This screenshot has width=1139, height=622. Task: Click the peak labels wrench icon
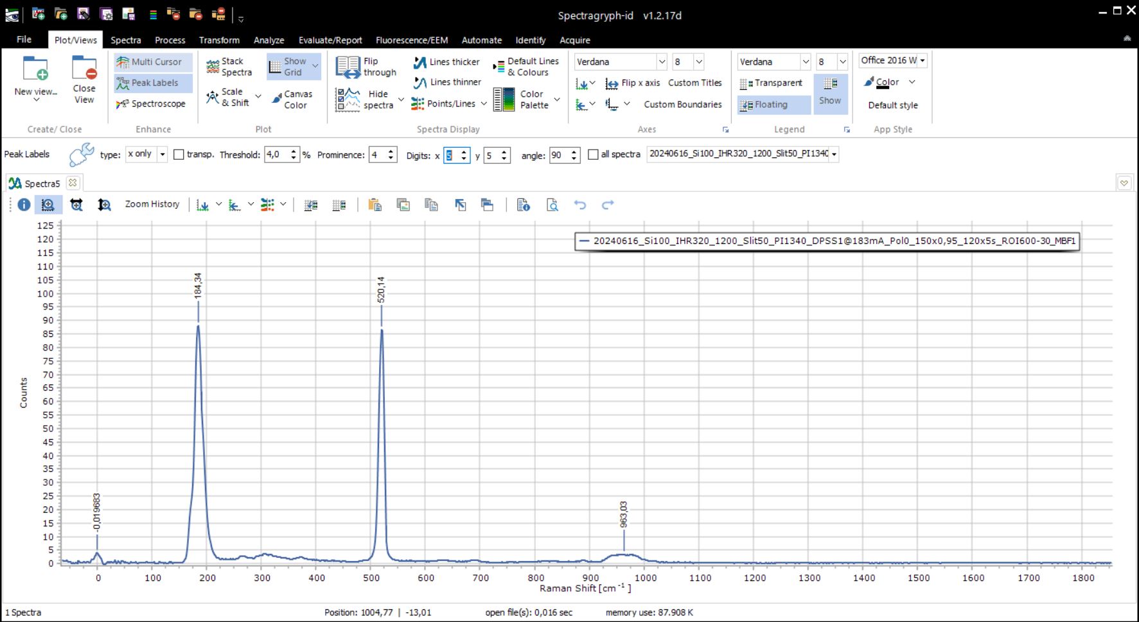coord(81,155)
